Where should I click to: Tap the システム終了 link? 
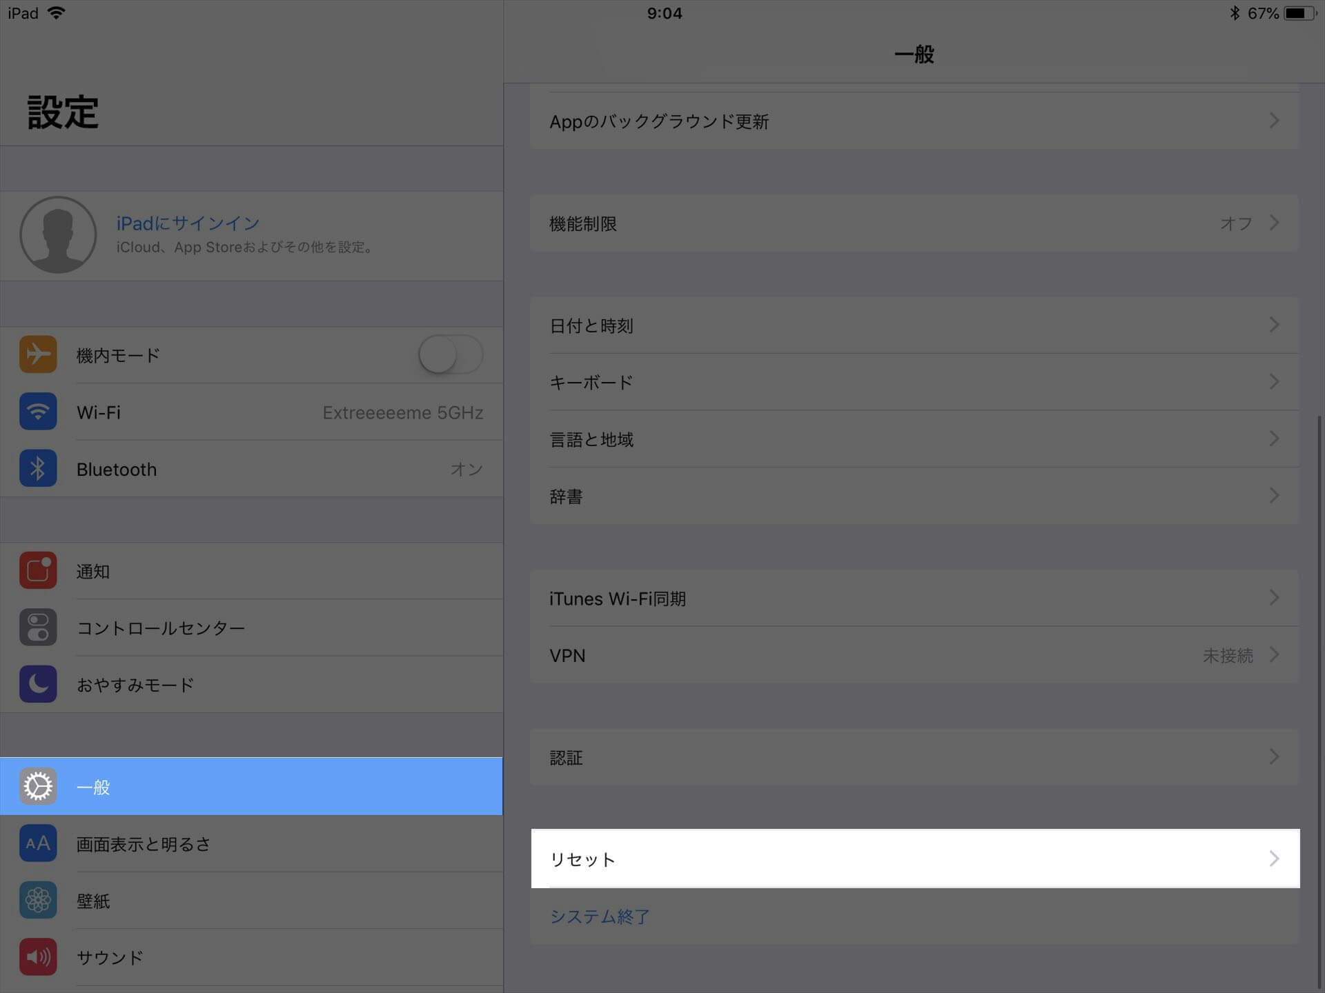click(x=600, y=916)
